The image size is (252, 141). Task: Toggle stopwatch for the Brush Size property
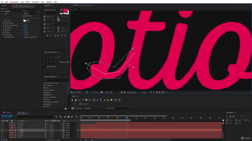(6, 23)
